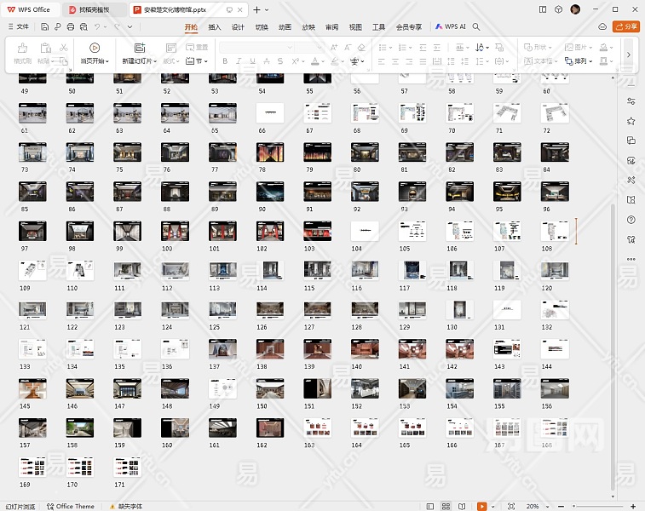Open the 插入 ribbon tab
This screenshot has height=511, width=645.
click(x=215, y=26)
